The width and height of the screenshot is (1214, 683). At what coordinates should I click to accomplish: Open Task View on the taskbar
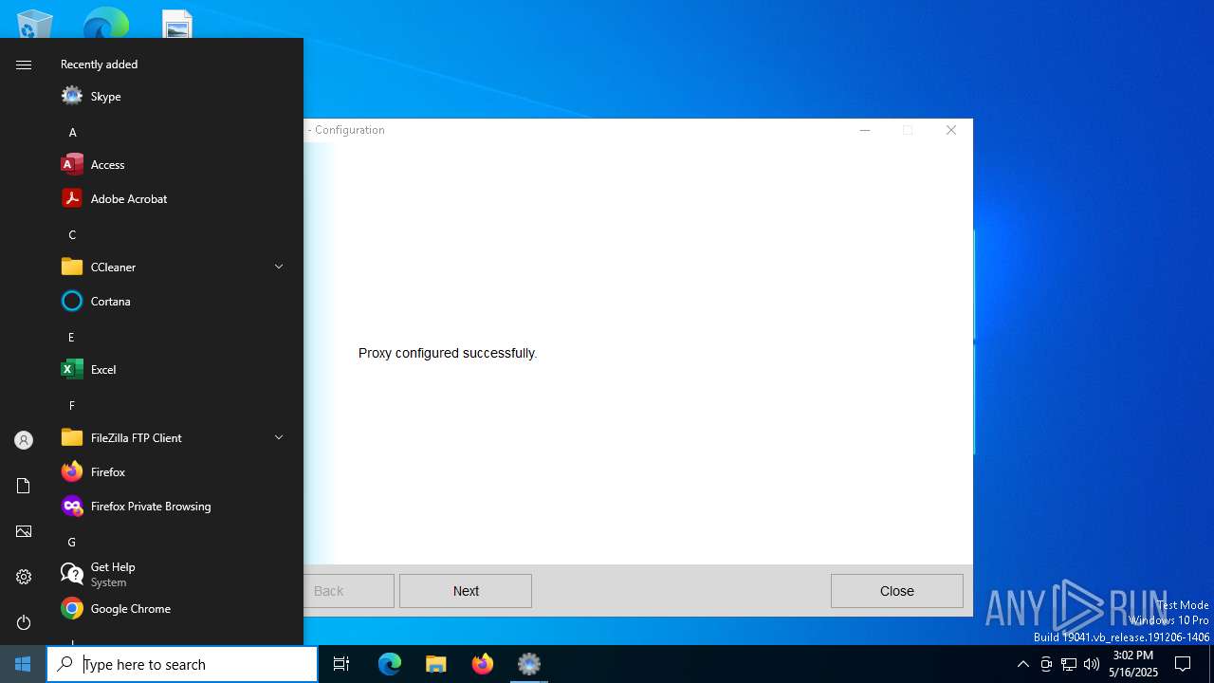tap(341, 664)
